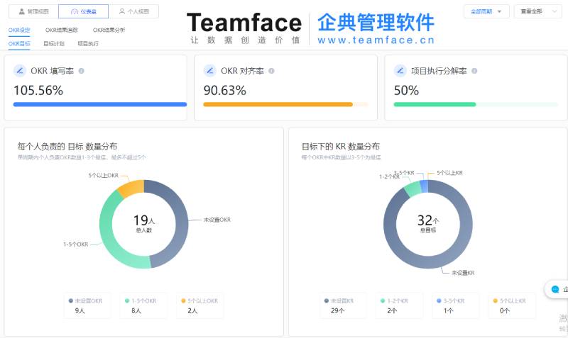The height and width of the screenshot is (338, 568).
Task: Click the 1-2个KR callout label on the chart
Action: click(x=389, y=176)
